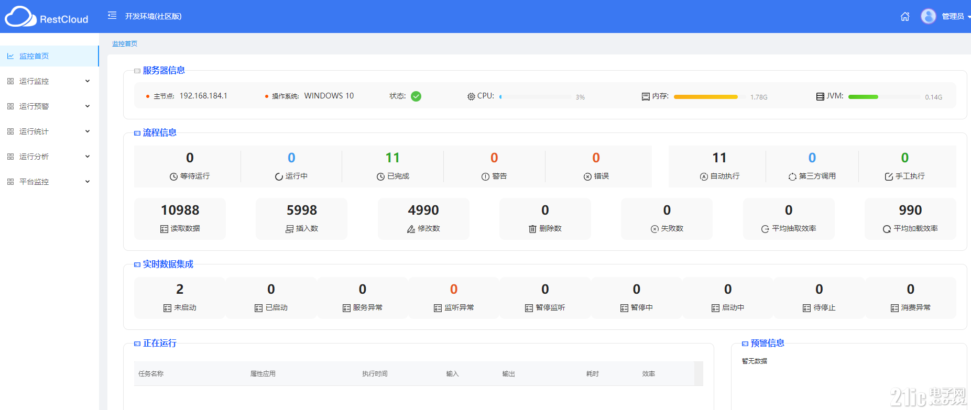Click the 插入数 icon
971x410 pixels.
(x=289, y=229)
